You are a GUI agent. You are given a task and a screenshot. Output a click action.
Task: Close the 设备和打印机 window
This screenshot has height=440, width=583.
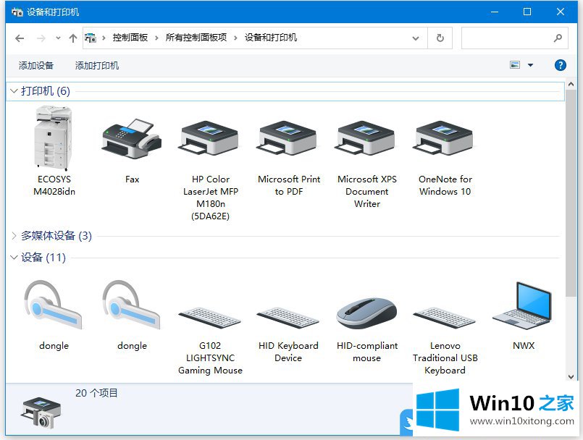(561, 12)
